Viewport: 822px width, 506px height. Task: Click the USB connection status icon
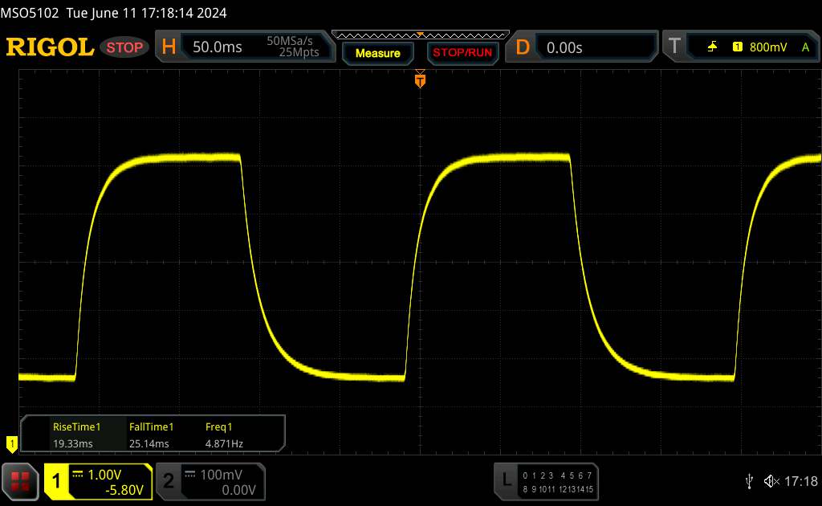click(750, 481)
